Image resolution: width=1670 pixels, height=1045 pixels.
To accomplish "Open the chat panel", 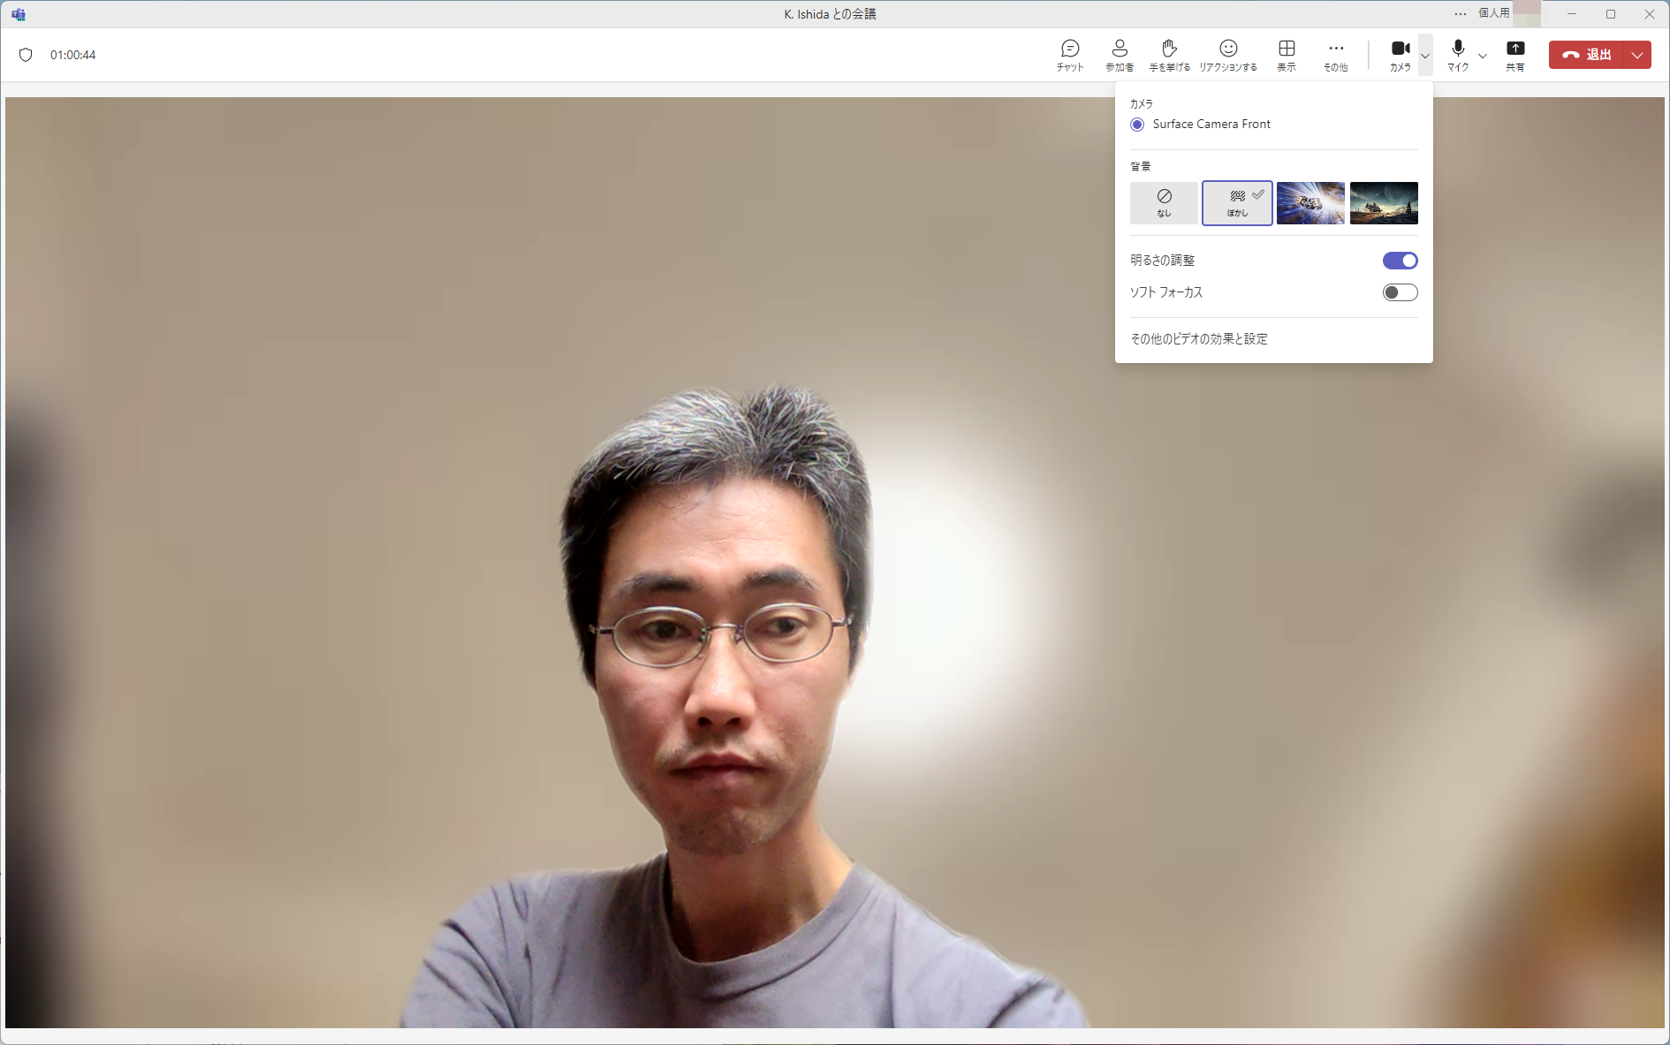I will point(1068,55).
